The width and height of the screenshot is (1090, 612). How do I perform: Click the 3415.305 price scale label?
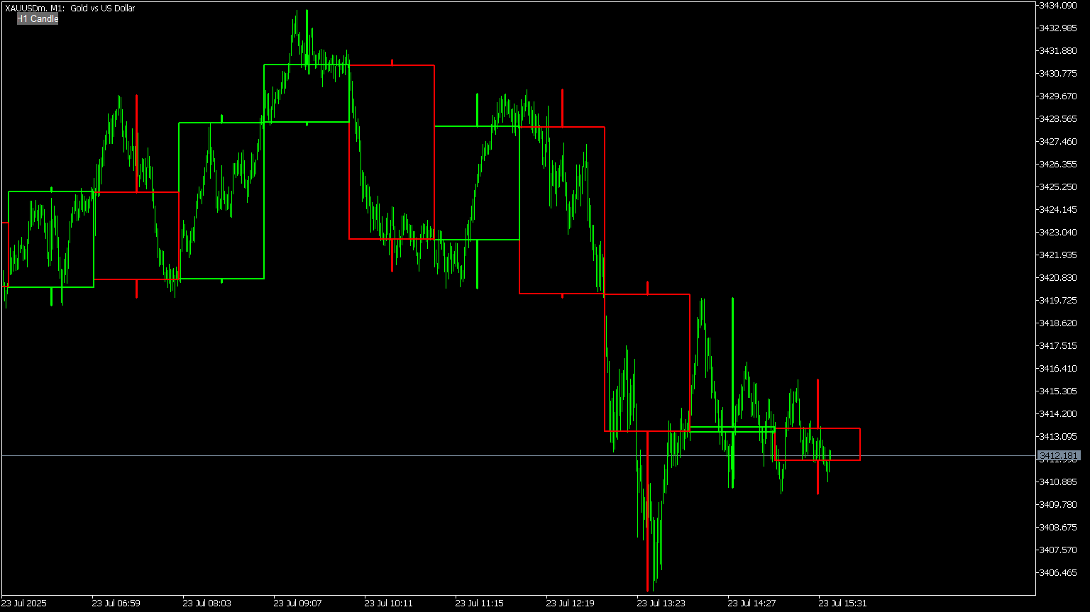pos(1058,391)
